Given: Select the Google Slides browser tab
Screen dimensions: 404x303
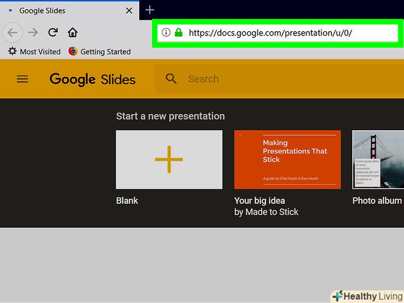Looking at the screenshot, I should tap(69, 11).
